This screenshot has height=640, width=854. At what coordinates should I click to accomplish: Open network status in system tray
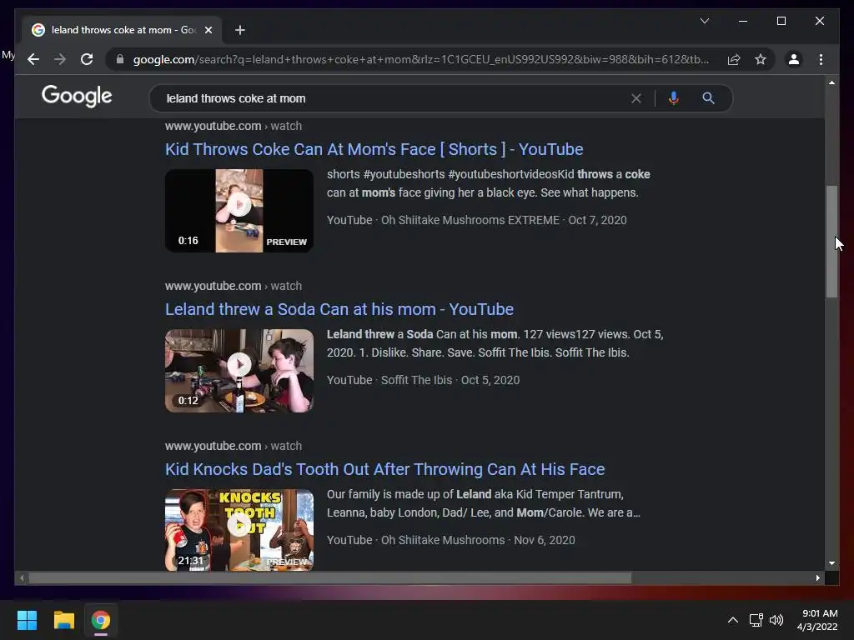click(x=756, y=620)
